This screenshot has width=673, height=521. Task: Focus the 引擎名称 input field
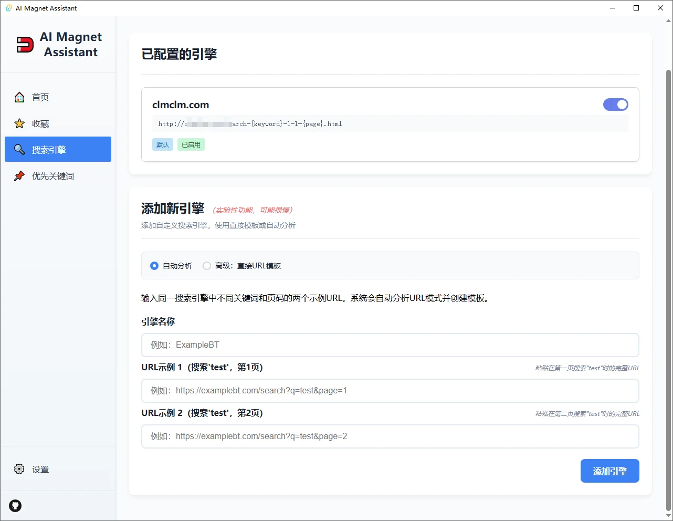(390, 345)
